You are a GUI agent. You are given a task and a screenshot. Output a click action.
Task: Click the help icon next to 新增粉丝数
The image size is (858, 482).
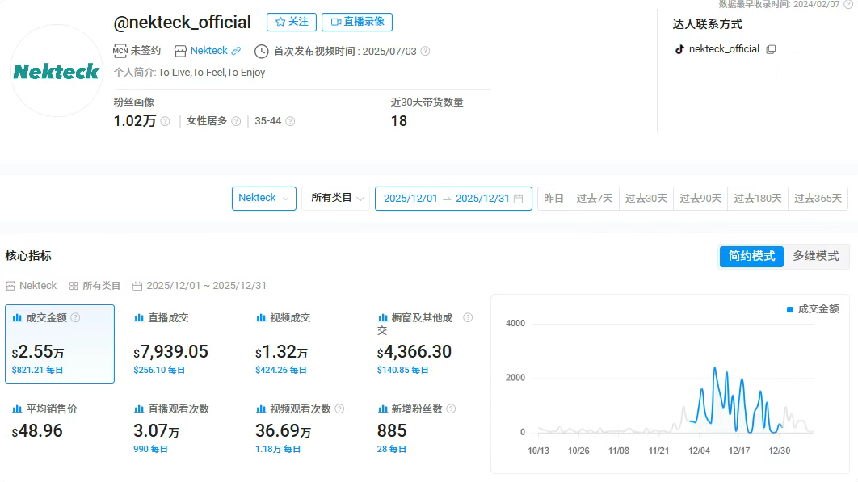(x=451, y=409)
